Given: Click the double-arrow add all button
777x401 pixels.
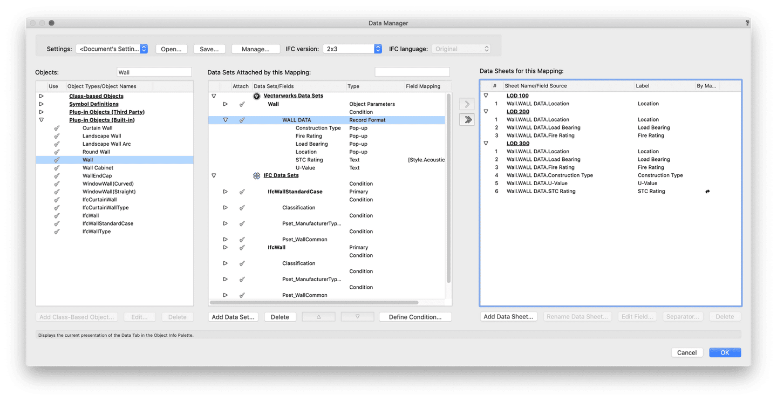Looking at the screenshot, I should [467, 120].
